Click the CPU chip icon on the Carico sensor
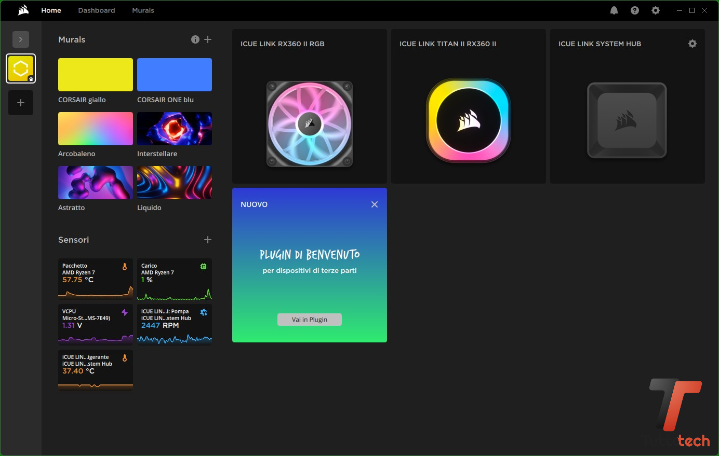 (204, 267)
